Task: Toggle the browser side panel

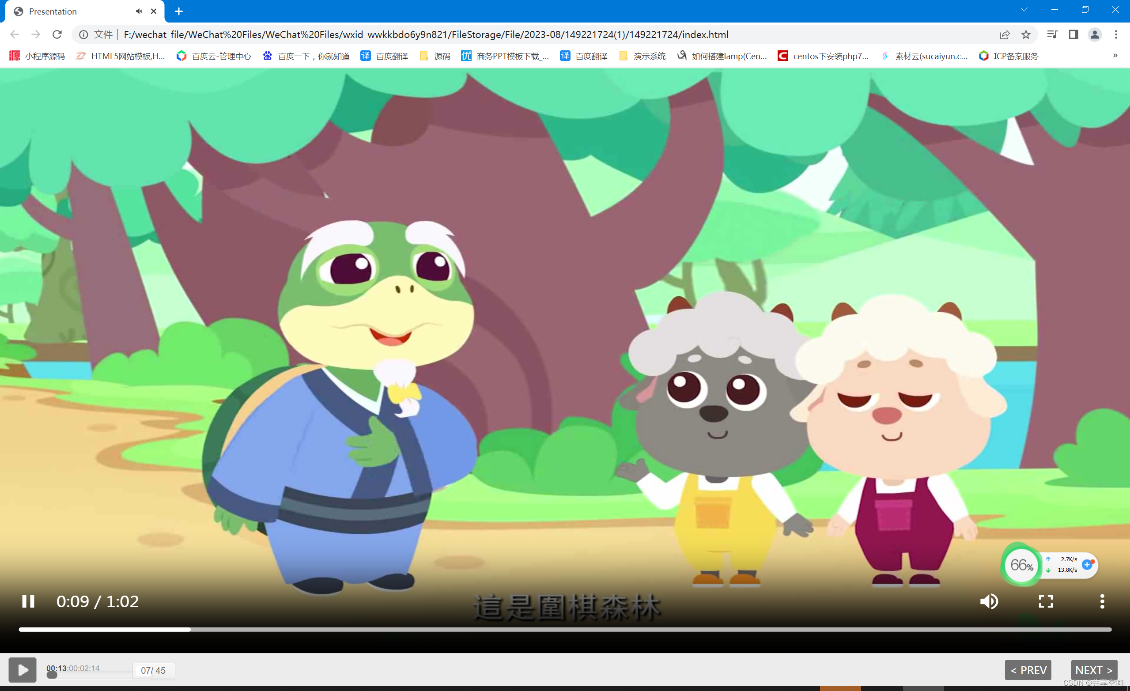Action: tap(1073, 34)
